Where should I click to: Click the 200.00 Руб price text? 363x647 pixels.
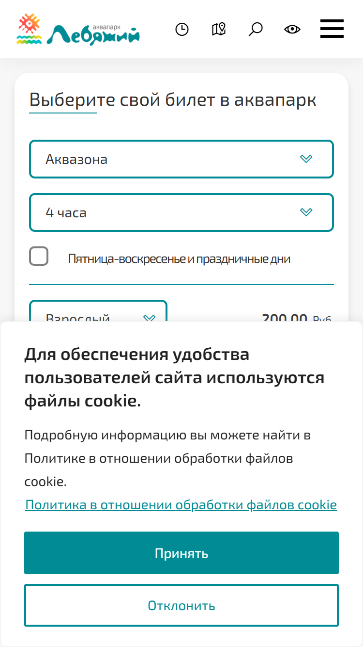(x=297, y=318)
